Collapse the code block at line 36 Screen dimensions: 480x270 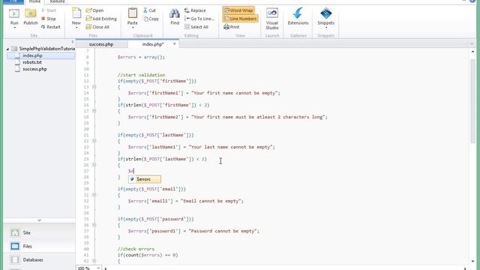(x=94, y=225)
